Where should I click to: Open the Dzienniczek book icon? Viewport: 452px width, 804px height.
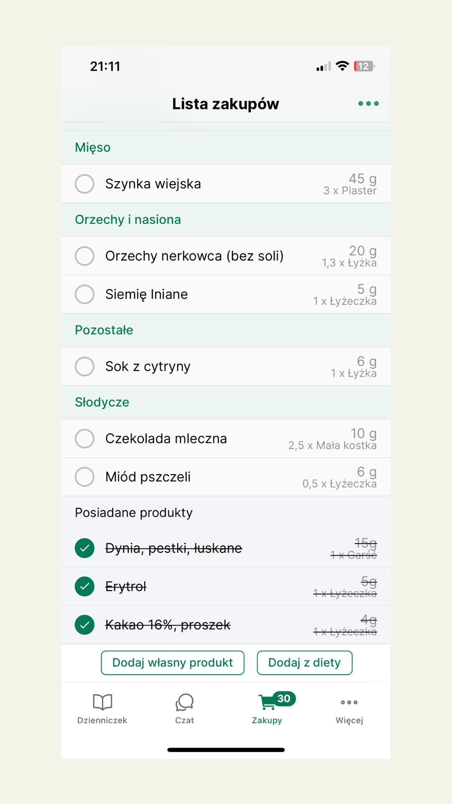pyautogui.click(x=103, y=702)
